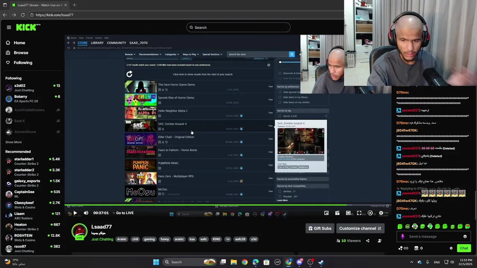Screen dimensions: 477x268
Task: Check 'Hide items in my library' in Steam filters
Action: tap(280, 97)
